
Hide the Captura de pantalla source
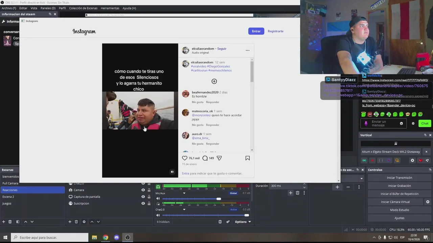tap(143, 197)
